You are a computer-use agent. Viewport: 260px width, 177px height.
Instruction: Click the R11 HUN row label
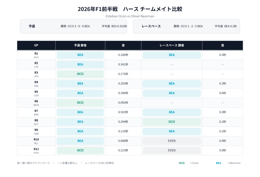pyautogui.click(x=36, y=151)
